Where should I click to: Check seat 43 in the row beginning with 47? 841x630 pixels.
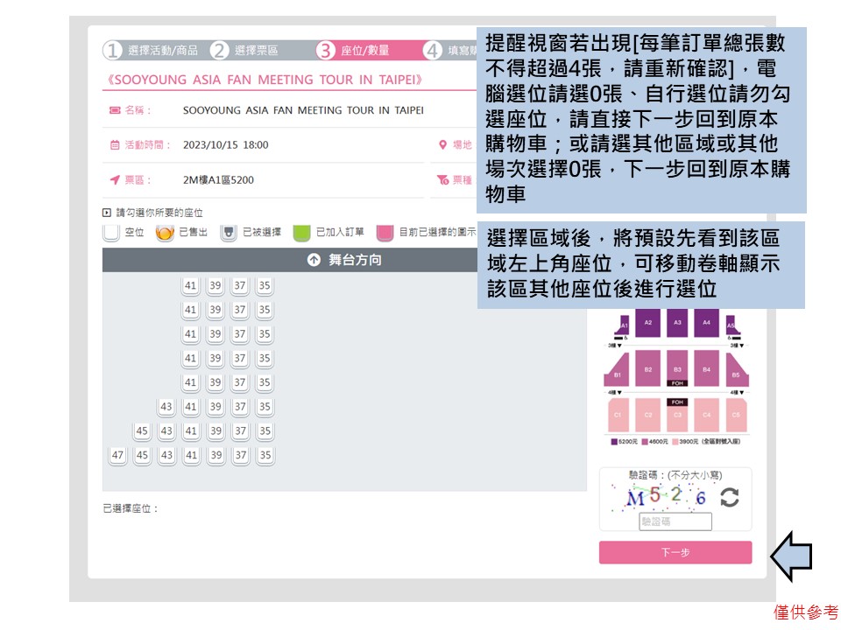click(x=166, y=456)
